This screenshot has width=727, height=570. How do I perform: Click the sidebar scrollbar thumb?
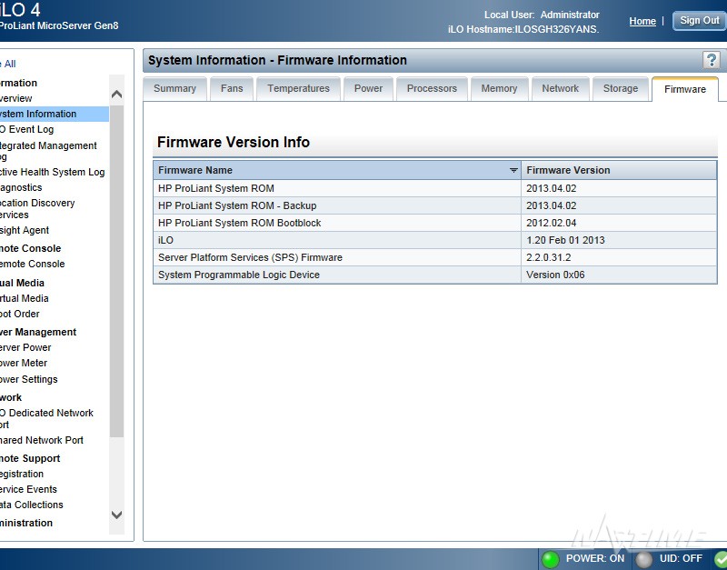pos(117,271)
